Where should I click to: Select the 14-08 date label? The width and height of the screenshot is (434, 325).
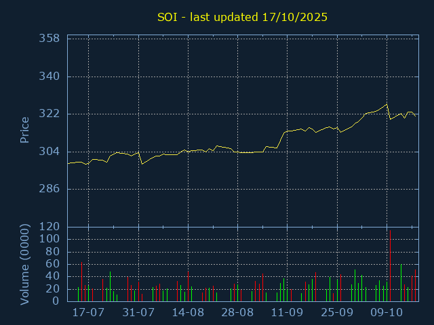point(188,313)
